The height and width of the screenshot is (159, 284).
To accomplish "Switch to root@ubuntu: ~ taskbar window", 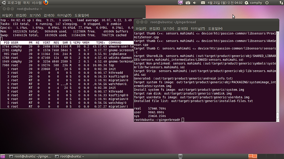I will pos(76,156).
